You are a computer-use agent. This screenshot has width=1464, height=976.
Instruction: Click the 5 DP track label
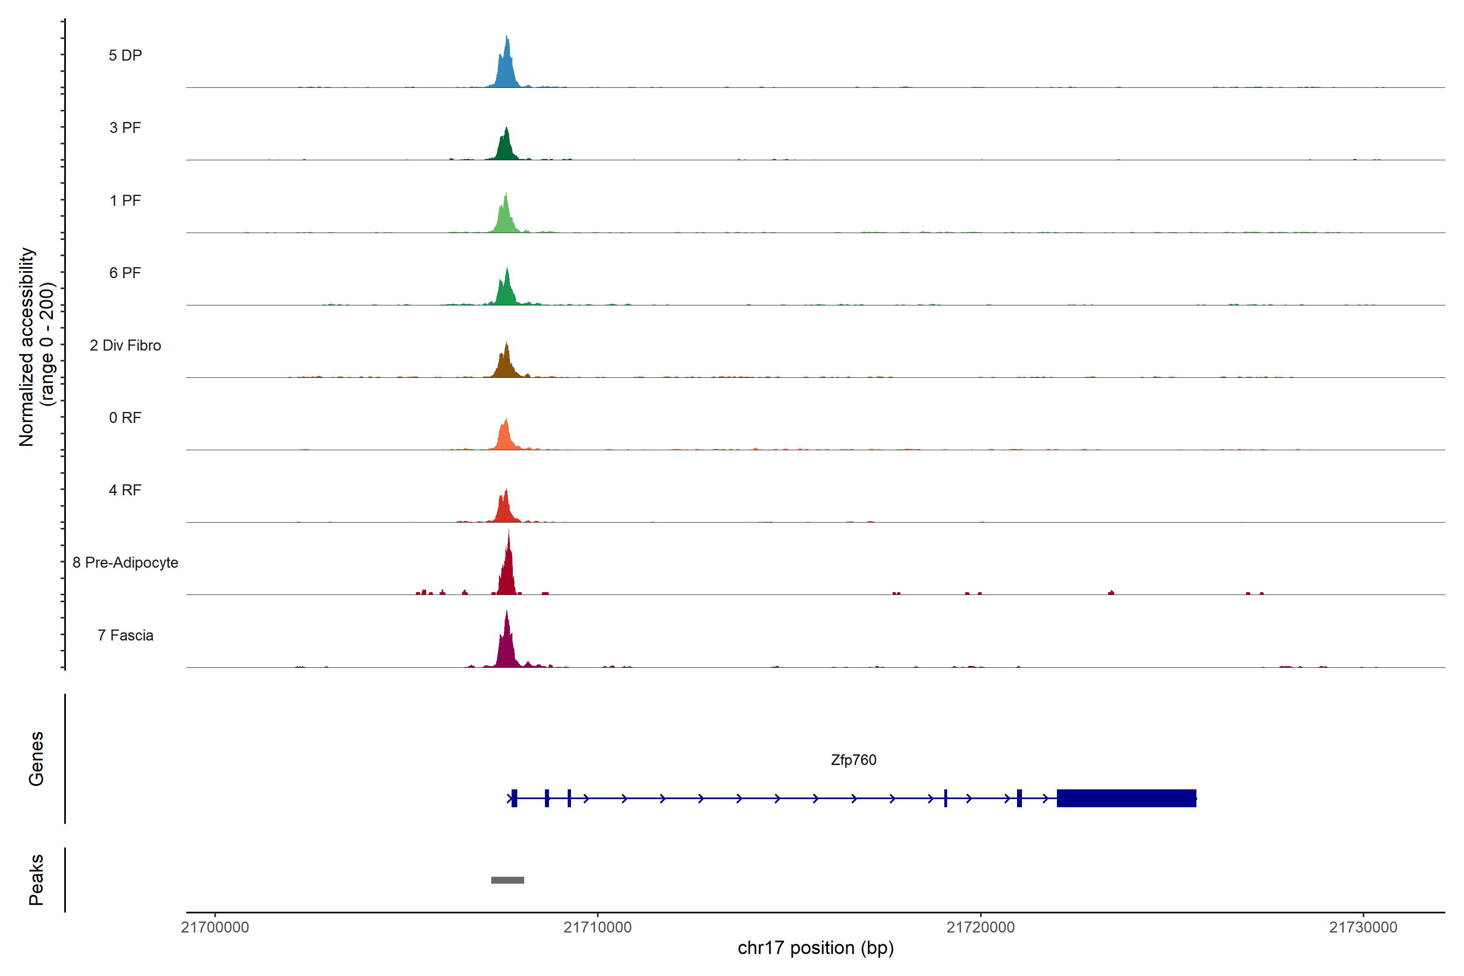(125, 55)
